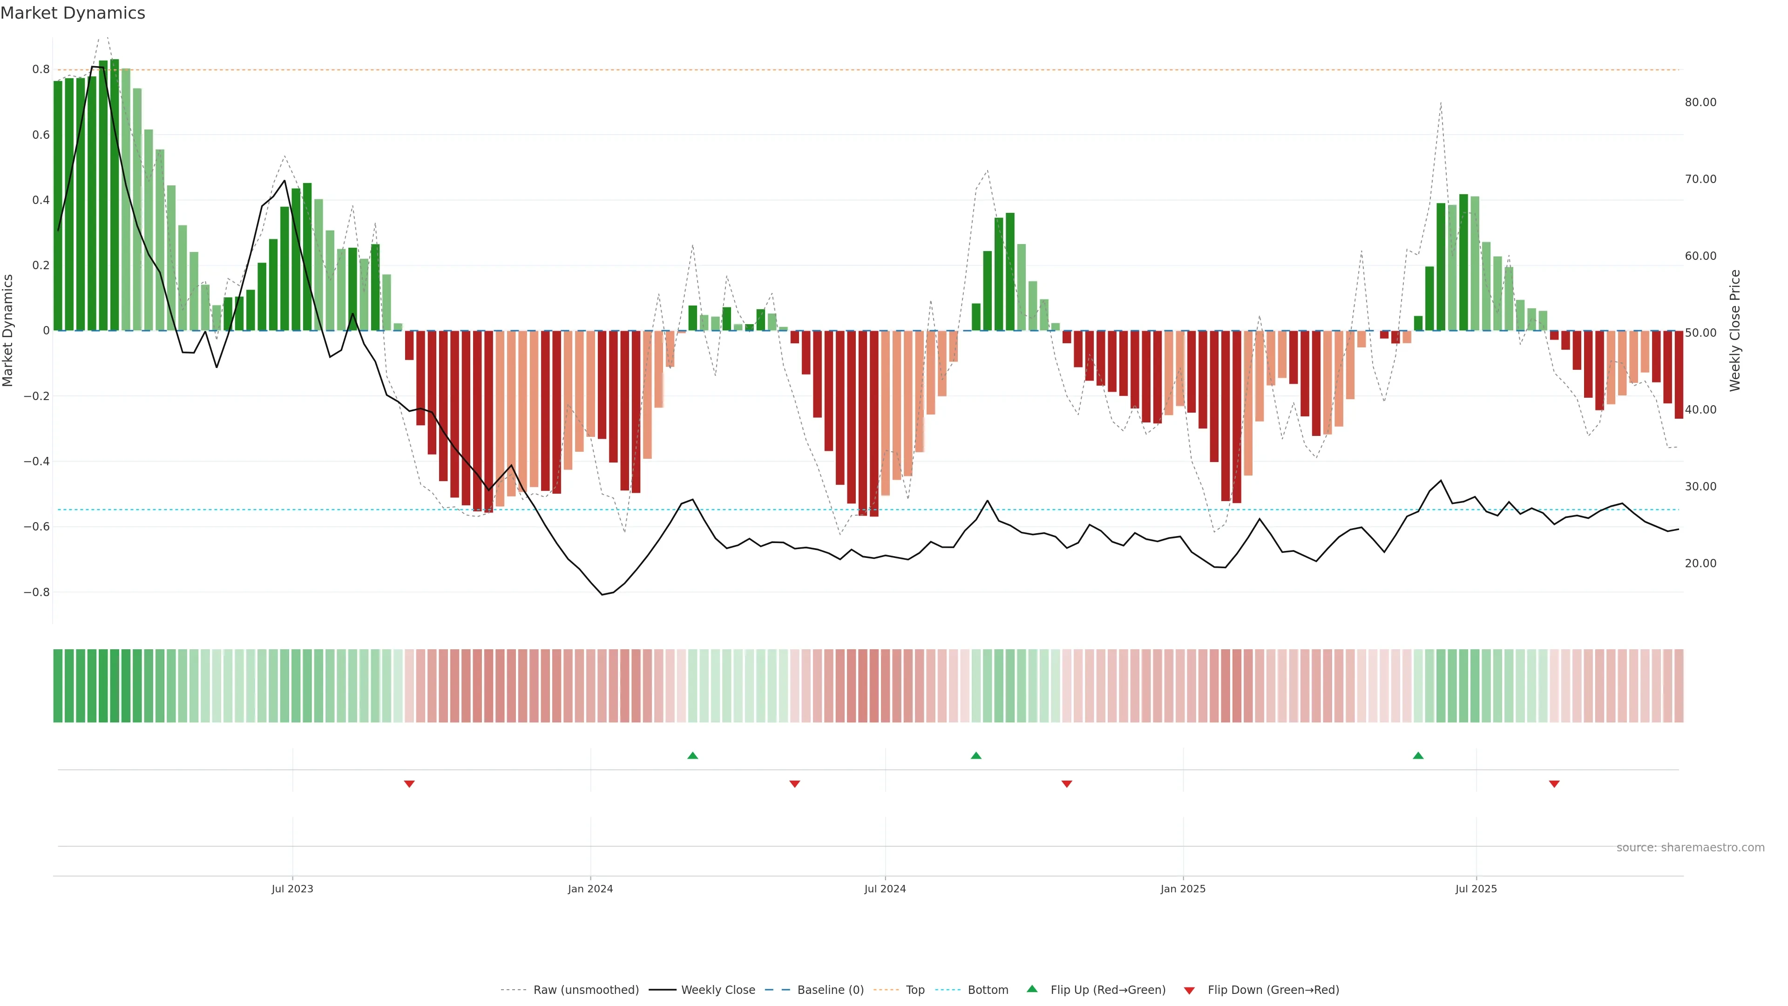Toggle Flip Down (Green→Red) legend entry

1273,990
